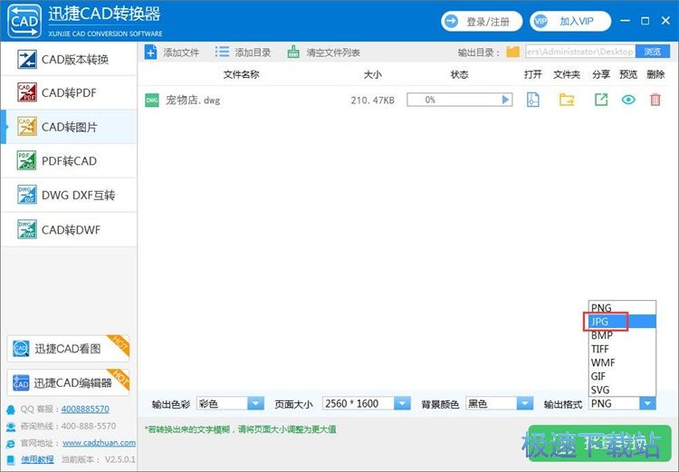This screenshot has height=472, width=679.
Task: Click the 迅捷CAD转换器 logo
Action: pos(24,21)
